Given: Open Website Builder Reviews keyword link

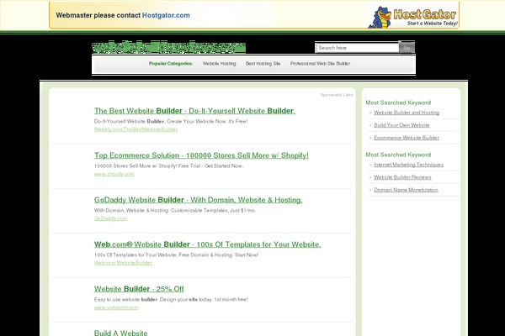Looking at the screenshot, I should pos(402,177).
